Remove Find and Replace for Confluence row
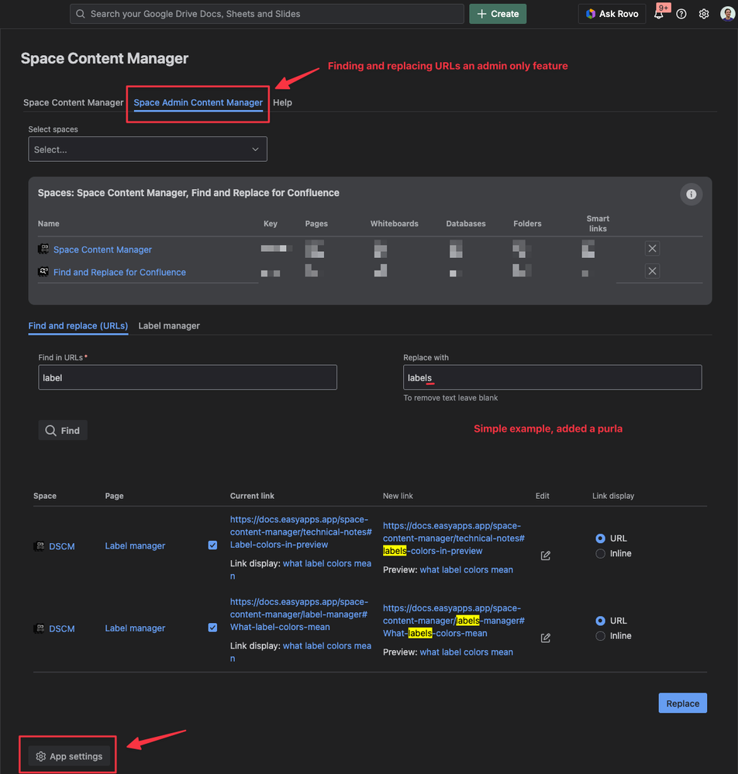The width and height of the screenshot is (738, 774). (652, 271)
